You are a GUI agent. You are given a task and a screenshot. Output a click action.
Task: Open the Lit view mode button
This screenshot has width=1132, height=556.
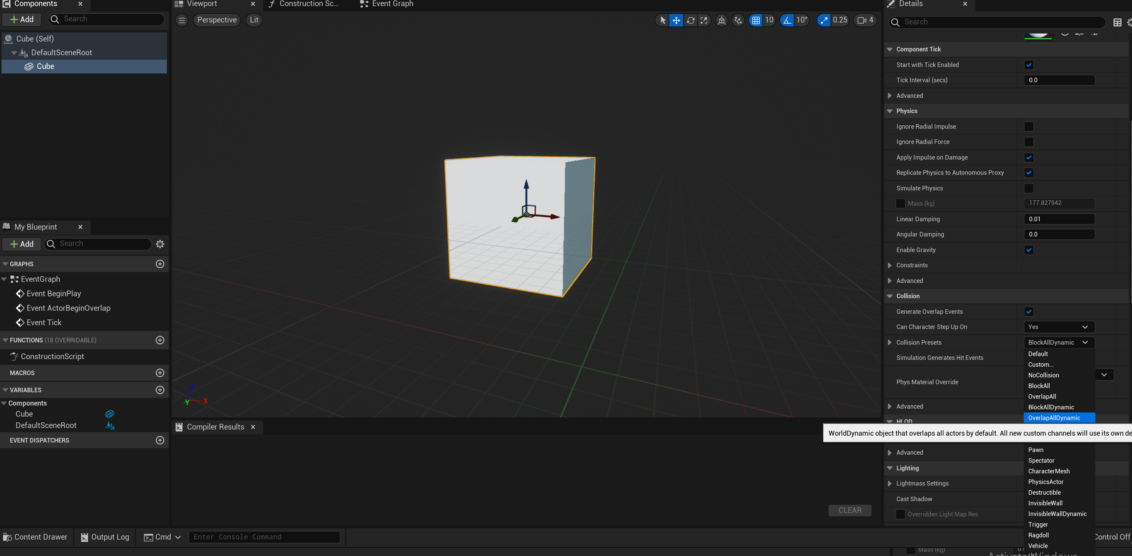point(254,20)
